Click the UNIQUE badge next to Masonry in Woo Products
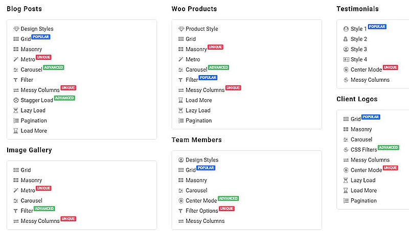This screenshot has height=231, width=409. click(215, 47)
